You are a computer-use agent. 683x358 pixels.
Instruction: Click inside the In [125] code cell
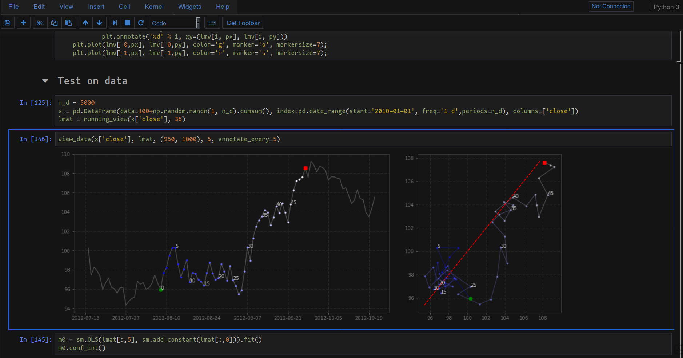[363, 111]
